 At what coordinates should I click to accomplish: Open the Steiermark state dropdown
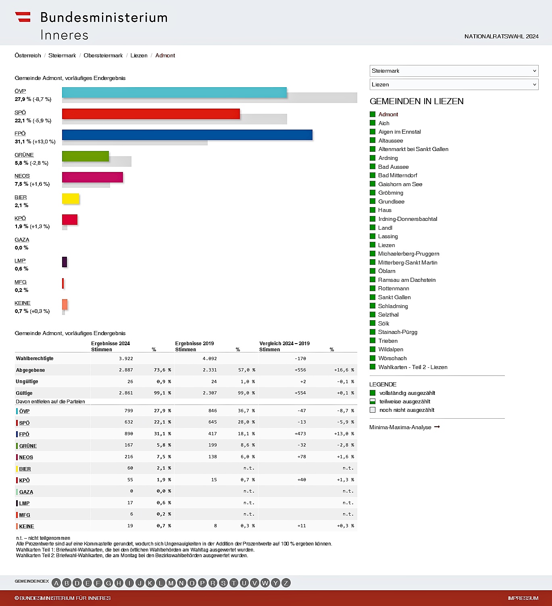(x=454, y=71)
